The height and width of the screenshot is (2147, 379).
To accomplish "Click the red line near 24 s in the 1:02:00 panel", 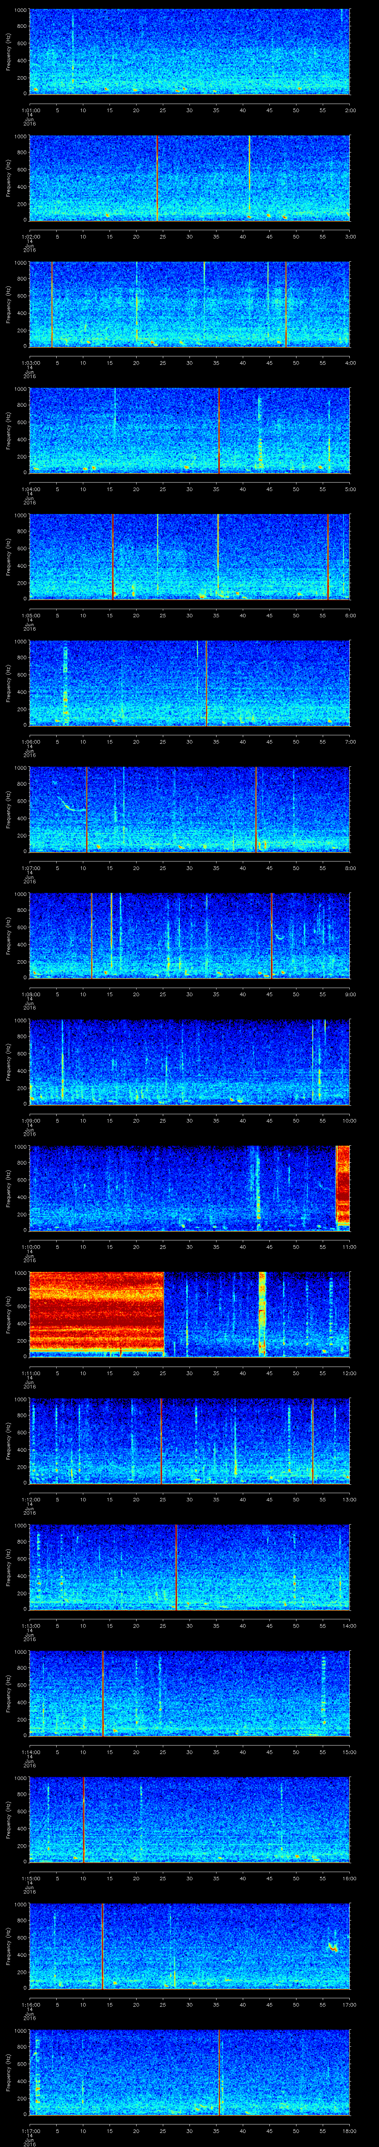I will point(157,178).
